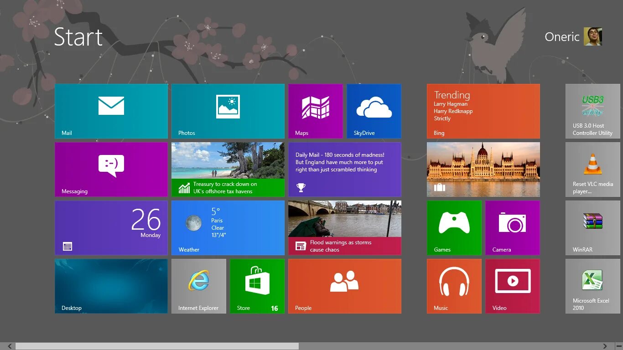Image resolution: width=623 pixels, height=350 pixels.
Task: Click the Strictly trending topic
Action: (442, 118)
